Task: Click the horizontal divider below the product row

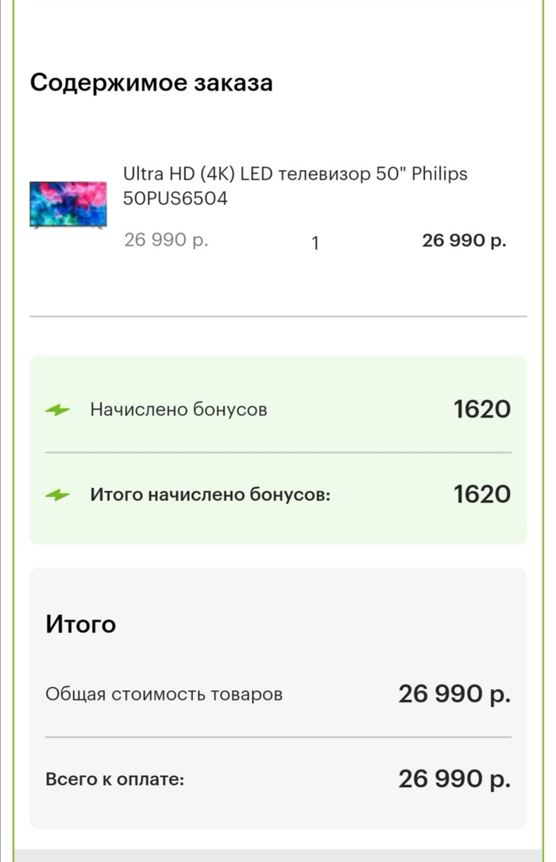Action: click(x=278, y=316)
